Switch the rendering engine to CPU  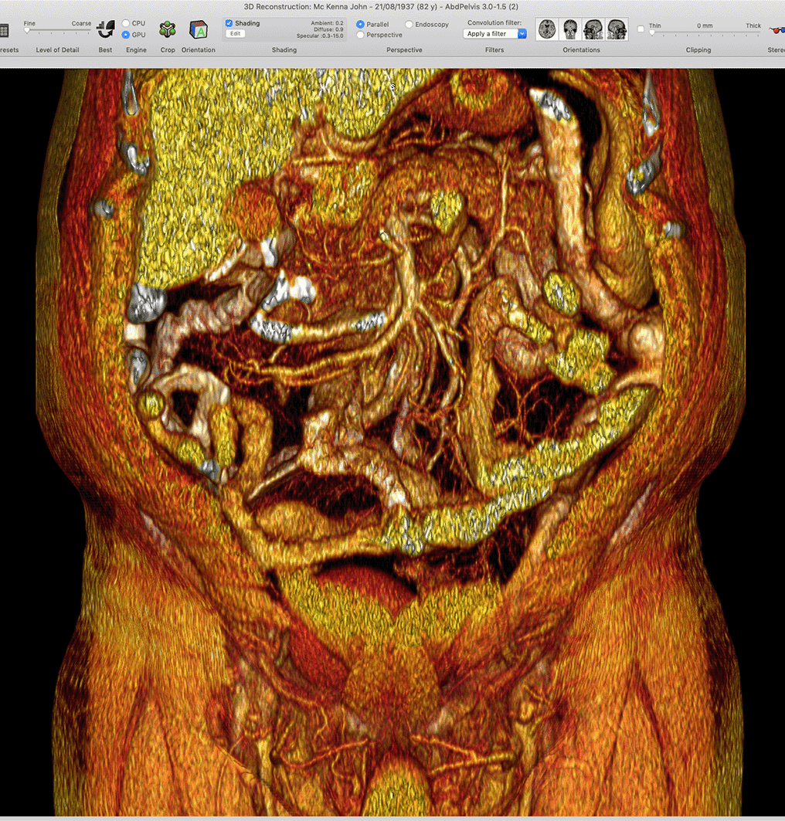pos(126,23)
